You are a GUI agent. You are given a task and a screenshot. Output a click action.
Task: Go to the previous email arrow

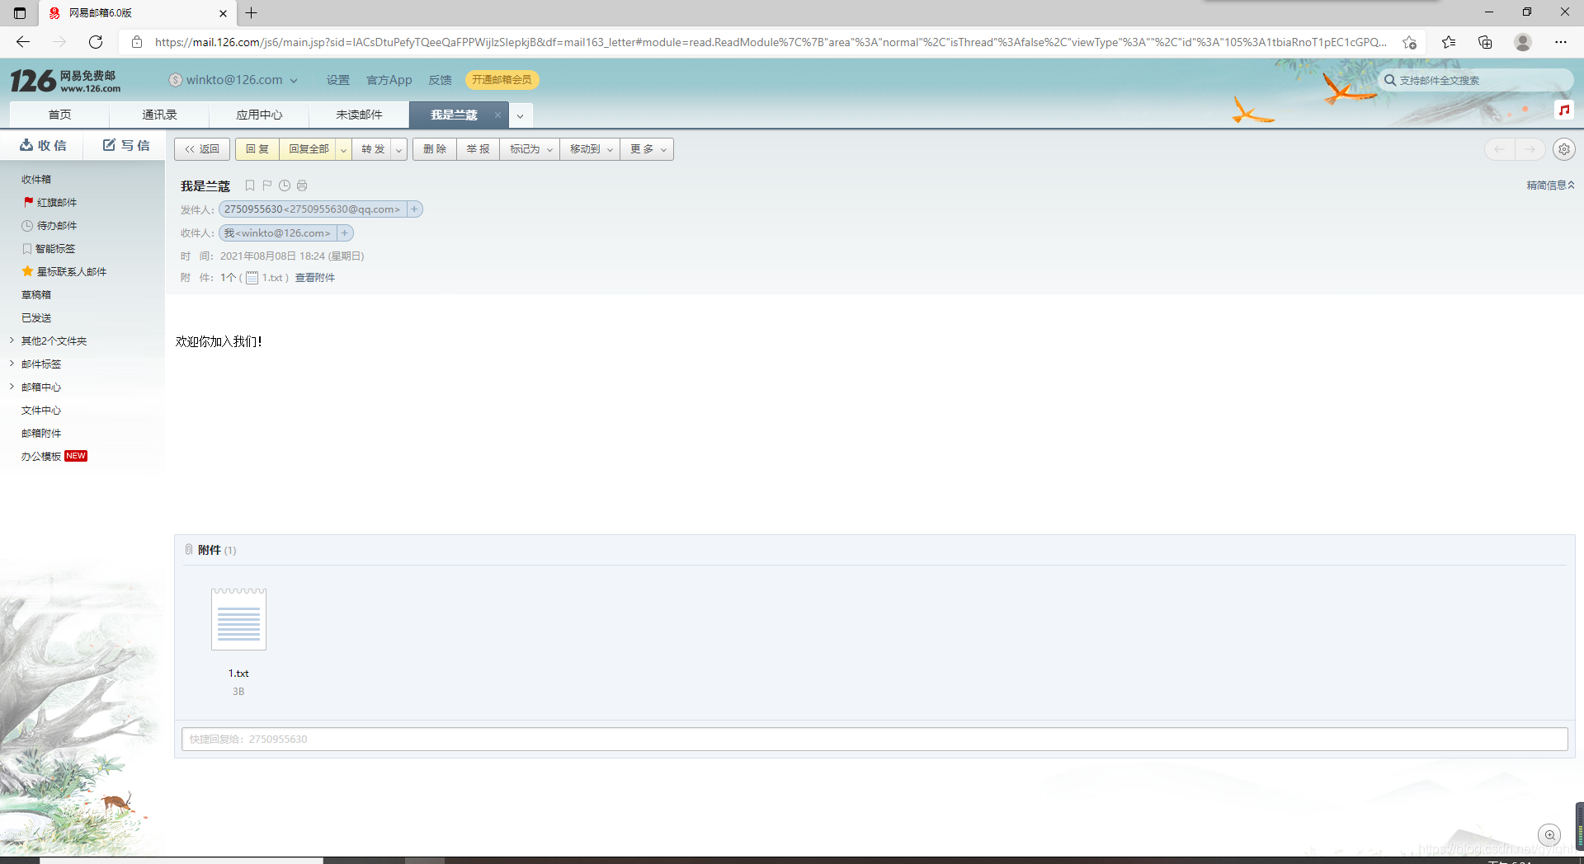(1500, 149)
